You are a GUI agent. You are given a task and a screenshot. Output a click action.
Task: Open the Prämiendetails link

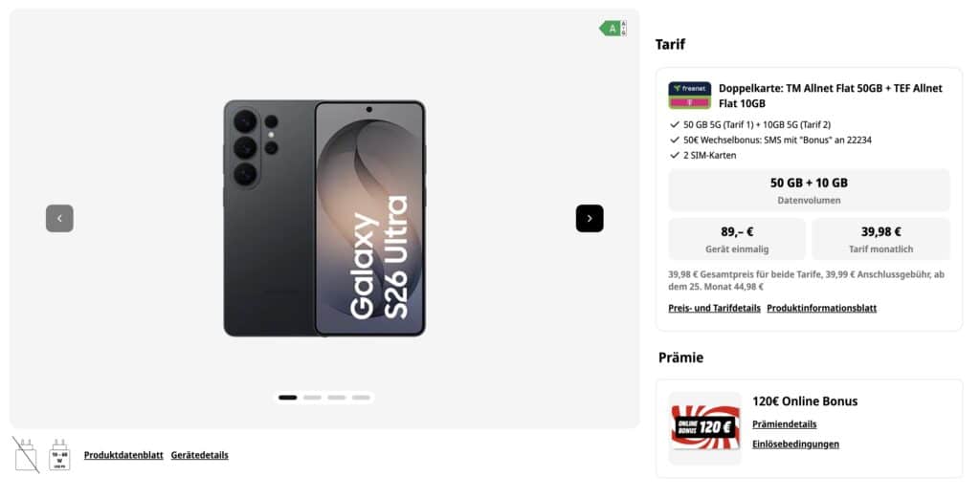pos(785,424)
